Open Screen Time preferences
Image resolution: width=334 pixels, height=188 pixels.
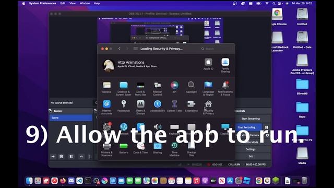click(174, 106)
